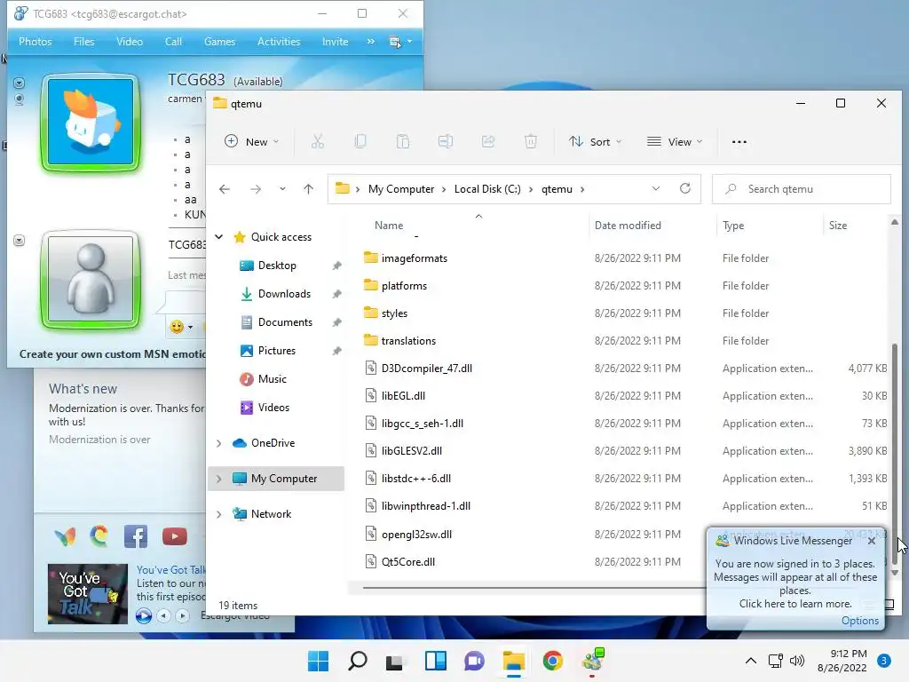Screen dimensions: 909x682
Task: Expand the OneDrive tree node
Action: 219,443
